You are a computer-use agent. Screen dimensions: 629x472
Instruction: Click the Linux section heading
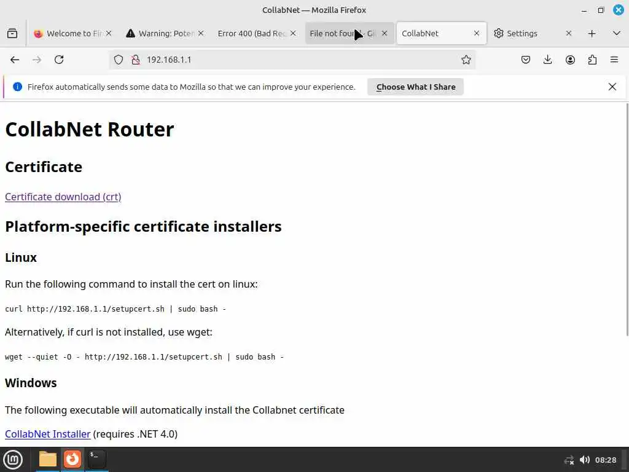point(21,258)
